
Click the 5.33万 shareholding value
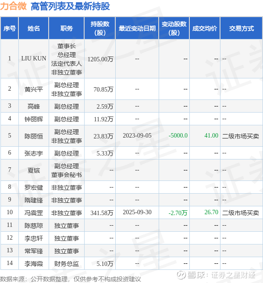tap(105, 153)
